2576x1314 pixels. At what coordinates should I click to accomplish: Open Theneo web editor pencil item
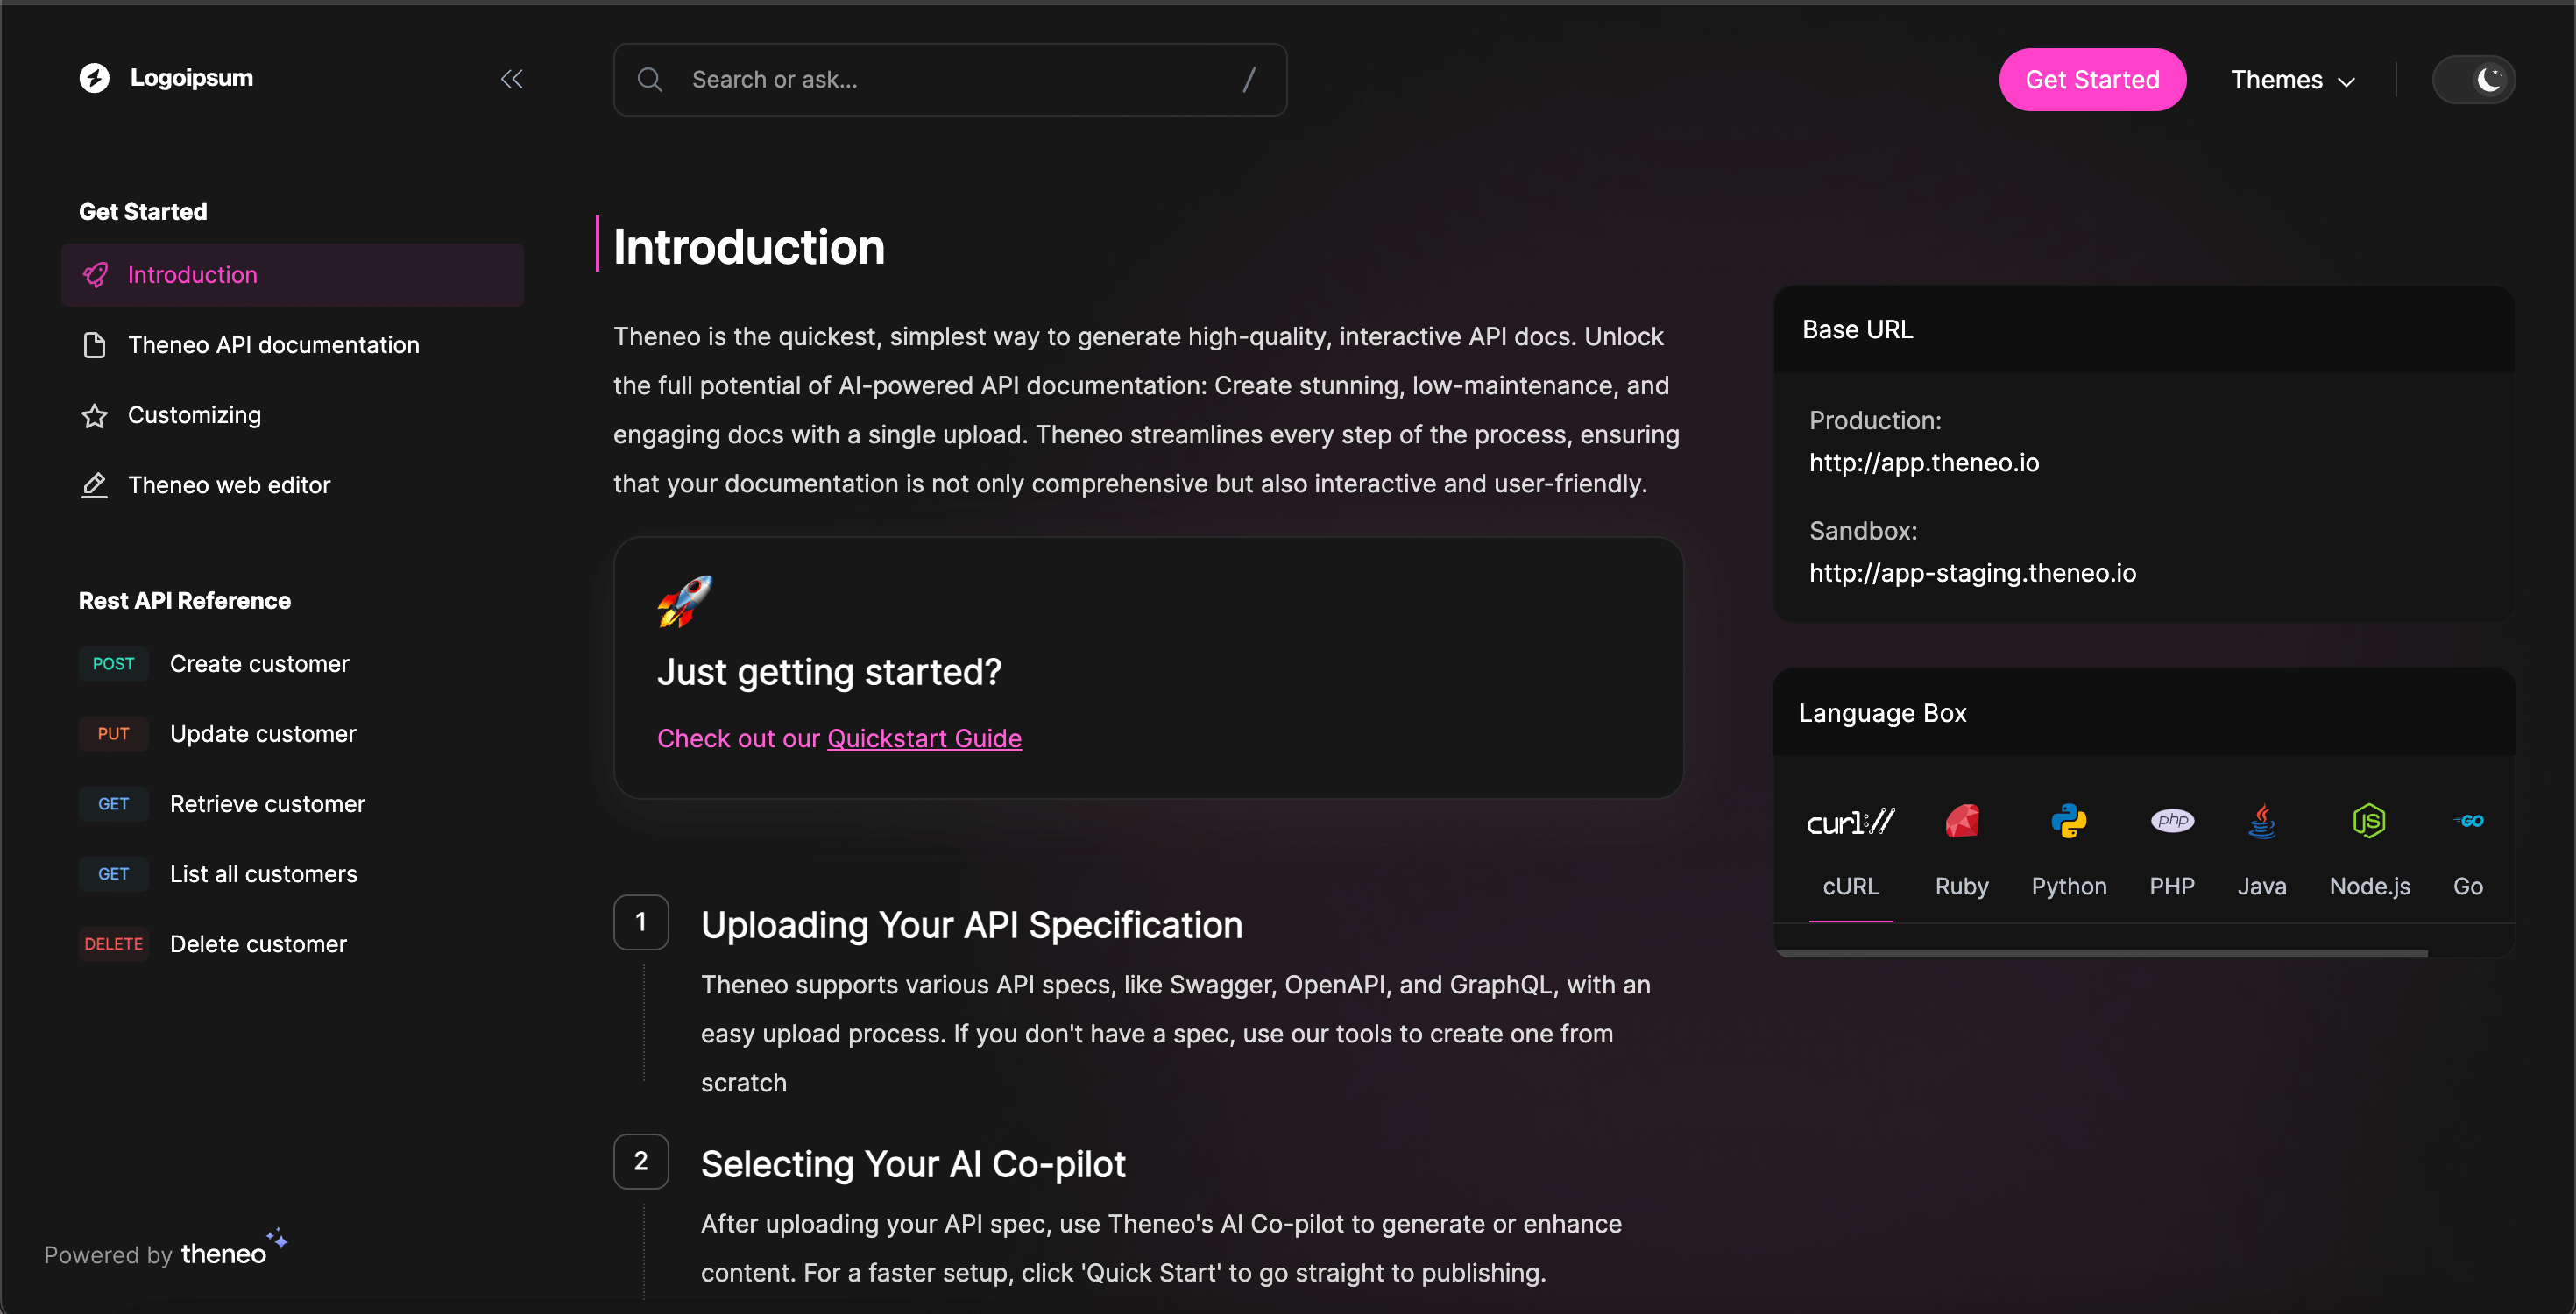click(229, 485)
